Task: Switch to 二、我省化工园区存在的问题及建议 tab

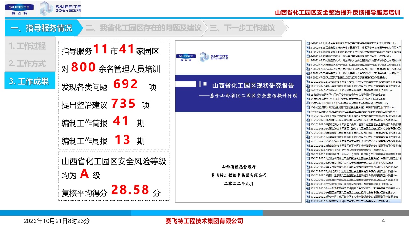Action: 143,28
